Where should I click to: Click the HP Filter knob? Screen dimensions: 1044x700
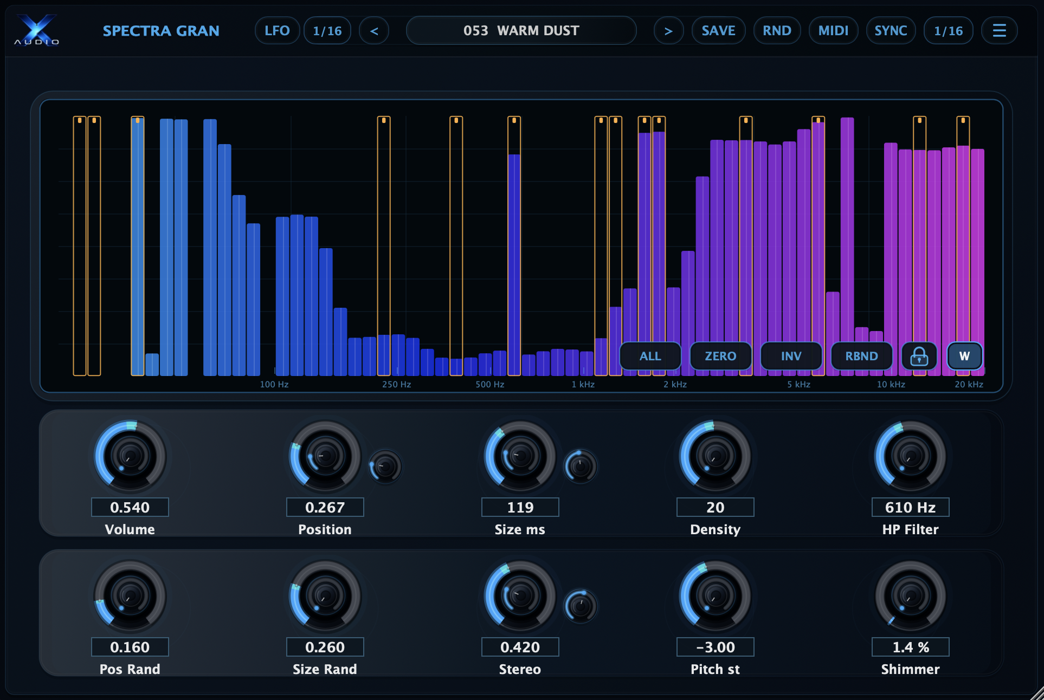tap(911, 456)
